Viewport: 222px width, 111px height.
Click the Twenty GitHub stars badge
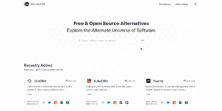click(190, 81)
